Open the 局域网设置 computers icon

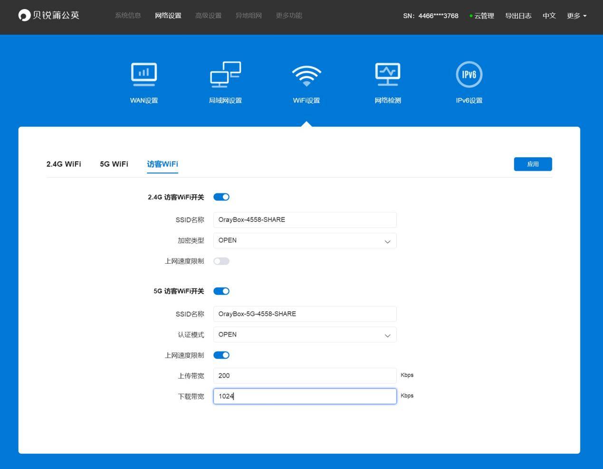coord(225,75)
